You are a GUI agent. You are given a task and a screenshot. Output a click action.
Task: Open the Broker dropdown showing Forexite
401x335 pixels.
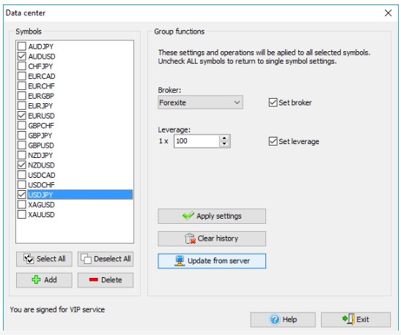pyautogui.click(x=200, y=102)
